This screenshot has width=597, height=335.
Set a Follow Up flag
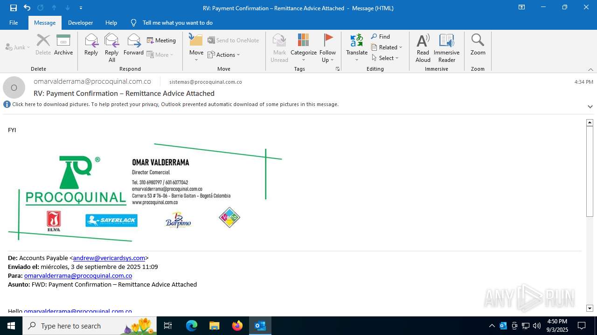[328, 48]
